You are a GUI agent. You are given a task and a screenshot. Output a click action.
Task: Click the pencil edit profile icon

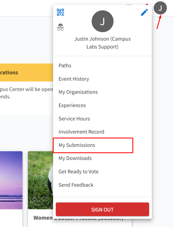(144, 12)
